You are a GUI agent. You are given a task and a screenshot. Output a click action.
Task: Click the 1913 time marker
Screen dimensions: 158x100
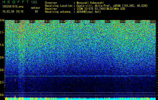(47, 21)
